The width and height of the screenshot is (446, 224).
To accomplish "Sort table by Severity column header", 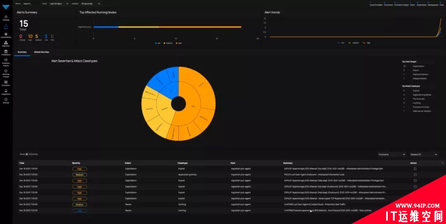I will pos(76,163).
